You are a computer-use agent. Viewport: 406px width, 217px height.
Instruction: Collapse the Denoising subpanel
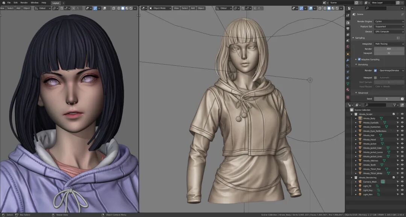coord(356,65)
